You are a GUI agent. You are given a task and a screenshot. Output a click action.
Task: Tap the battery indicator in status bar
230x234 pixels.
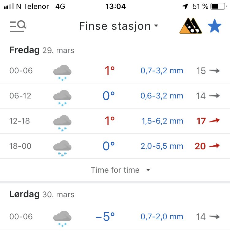(x=218, y=6)
